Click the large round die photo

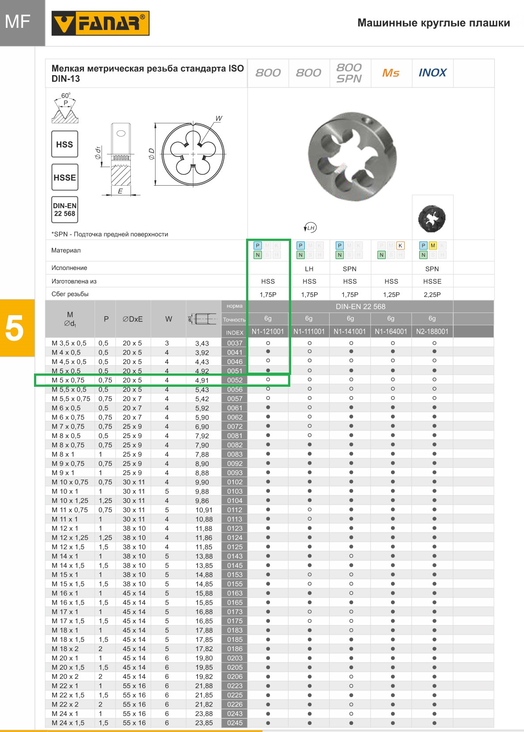point(352,156)
